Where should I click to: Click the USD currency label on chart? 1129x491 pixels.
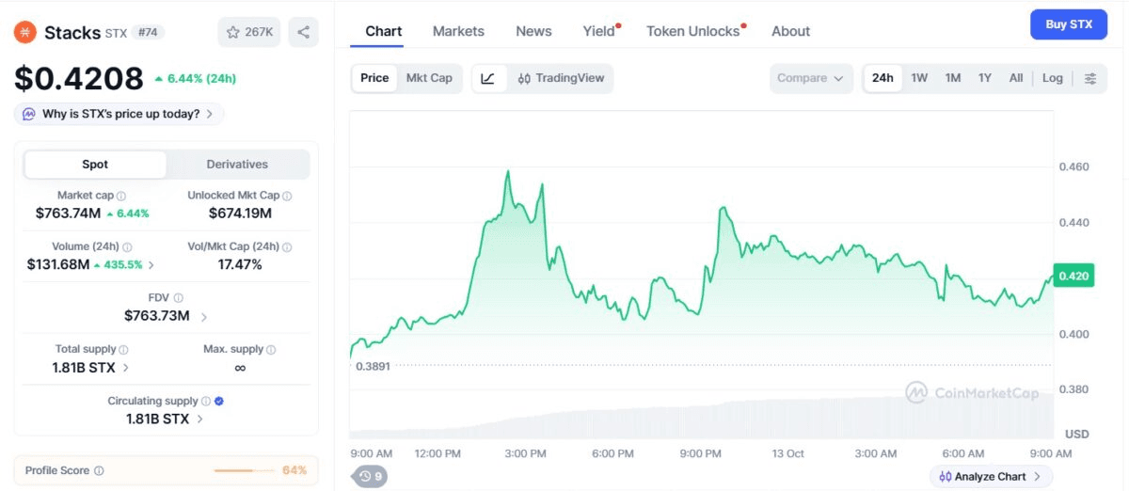(1076, 434)
